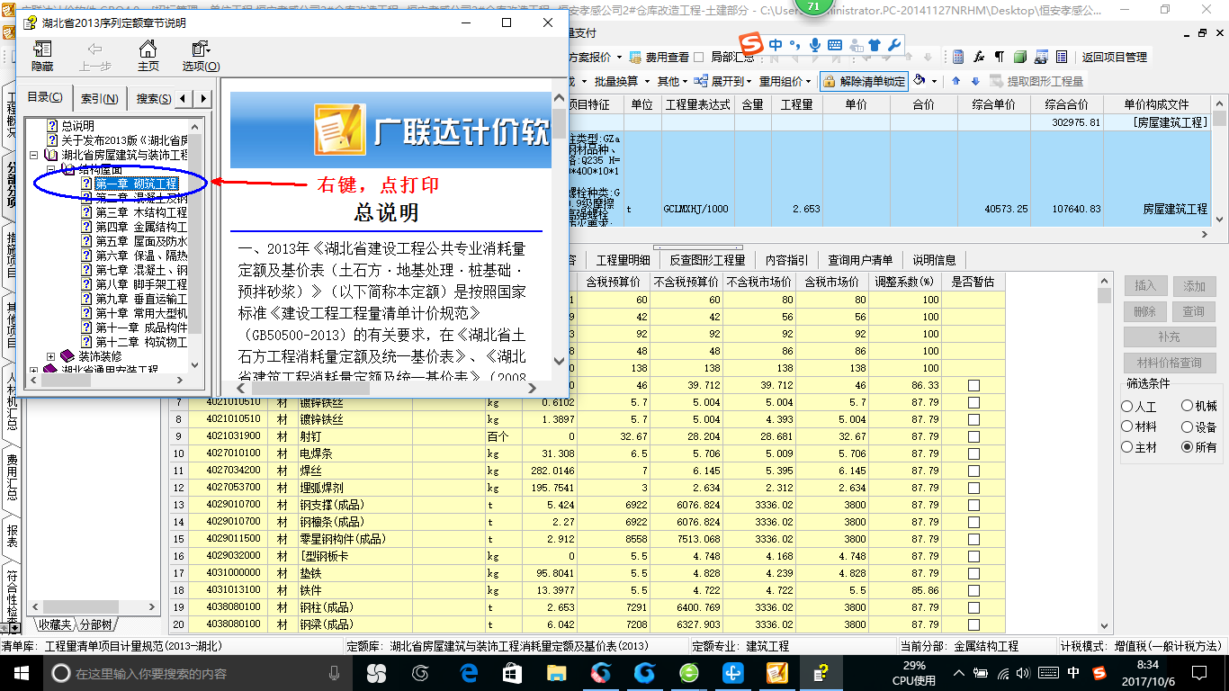Check 是否暂估 box for row 20 钢梁(成品)
Screen dimensions: 1229x691
coord(973,624)
